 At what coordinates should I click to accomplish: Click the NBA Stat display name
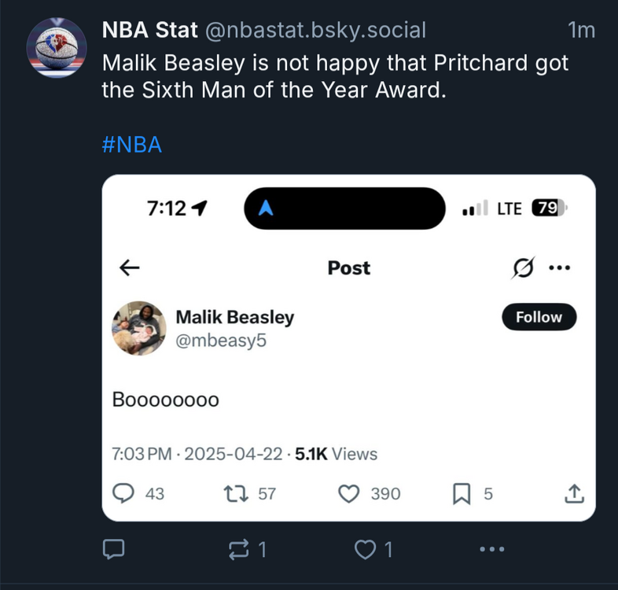tap(149, 31)
